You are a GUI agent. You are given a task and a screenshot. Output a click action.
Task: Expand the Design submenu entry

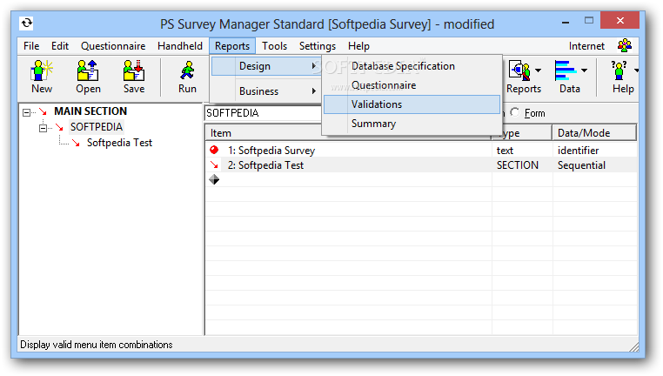coord(266,66)
